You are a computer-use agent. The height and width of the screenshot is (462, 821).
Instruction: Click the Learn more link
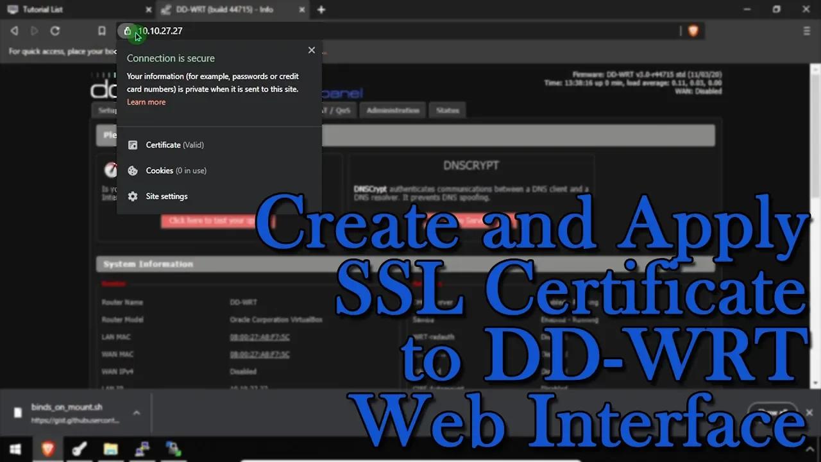(x=146, y=101)
